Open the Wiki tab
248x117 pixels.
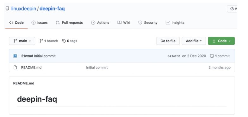(x=124, y=23)
